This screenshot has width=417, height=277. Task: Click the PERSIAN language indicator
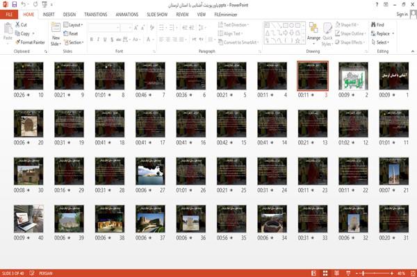click(x=46, y=274)
